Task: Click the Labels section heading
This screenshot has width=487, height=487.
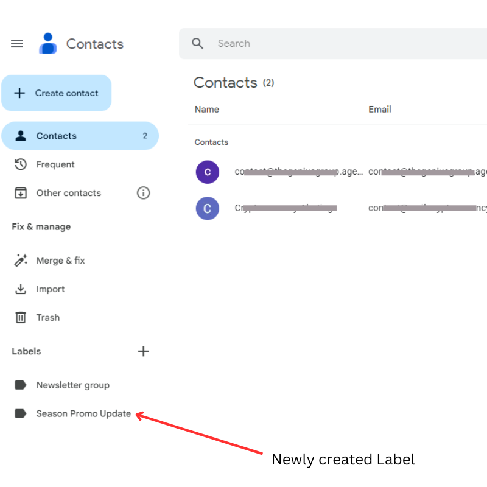Action: 26,351
